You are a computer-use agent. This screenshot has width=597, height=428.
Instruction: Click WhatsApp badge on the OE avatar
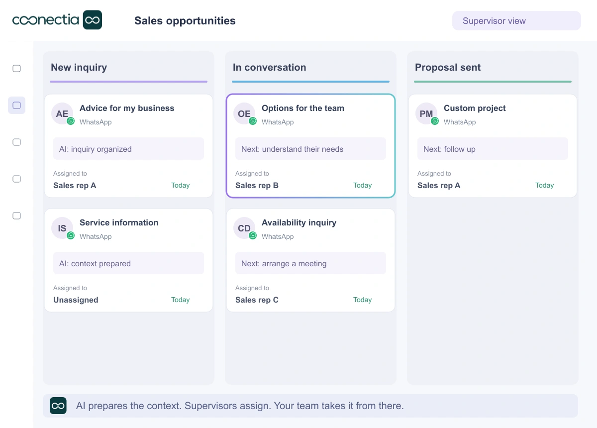tap(253, 121)
